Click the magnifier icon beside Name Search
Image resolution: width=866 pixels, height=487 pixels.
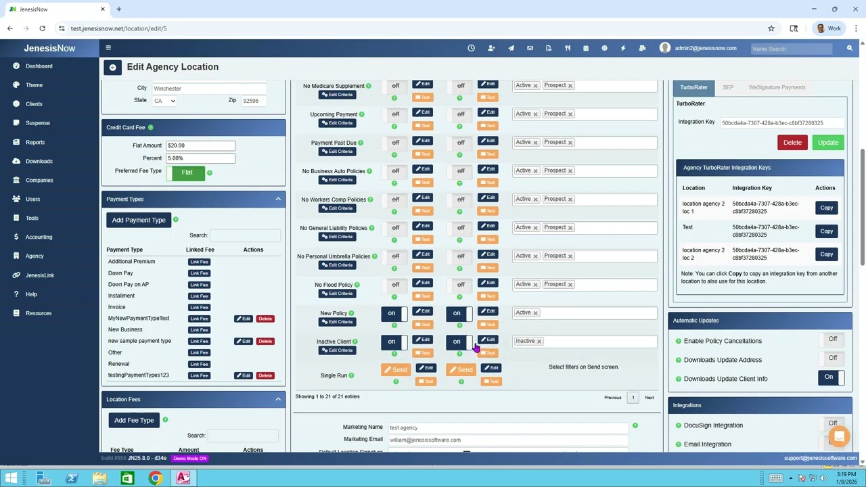click(850, 48)
